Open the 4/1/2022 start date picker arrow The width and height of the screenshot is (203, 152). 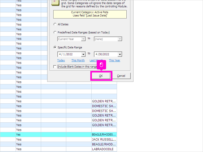point(83,54)
